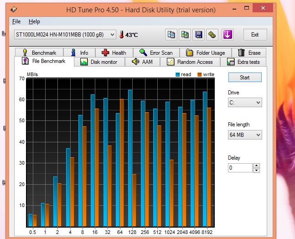Open the options wrench icon

212,35
